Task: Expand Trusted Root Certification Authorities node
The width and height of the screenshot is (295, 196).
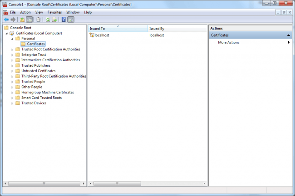Action: (x=12, y=49)
